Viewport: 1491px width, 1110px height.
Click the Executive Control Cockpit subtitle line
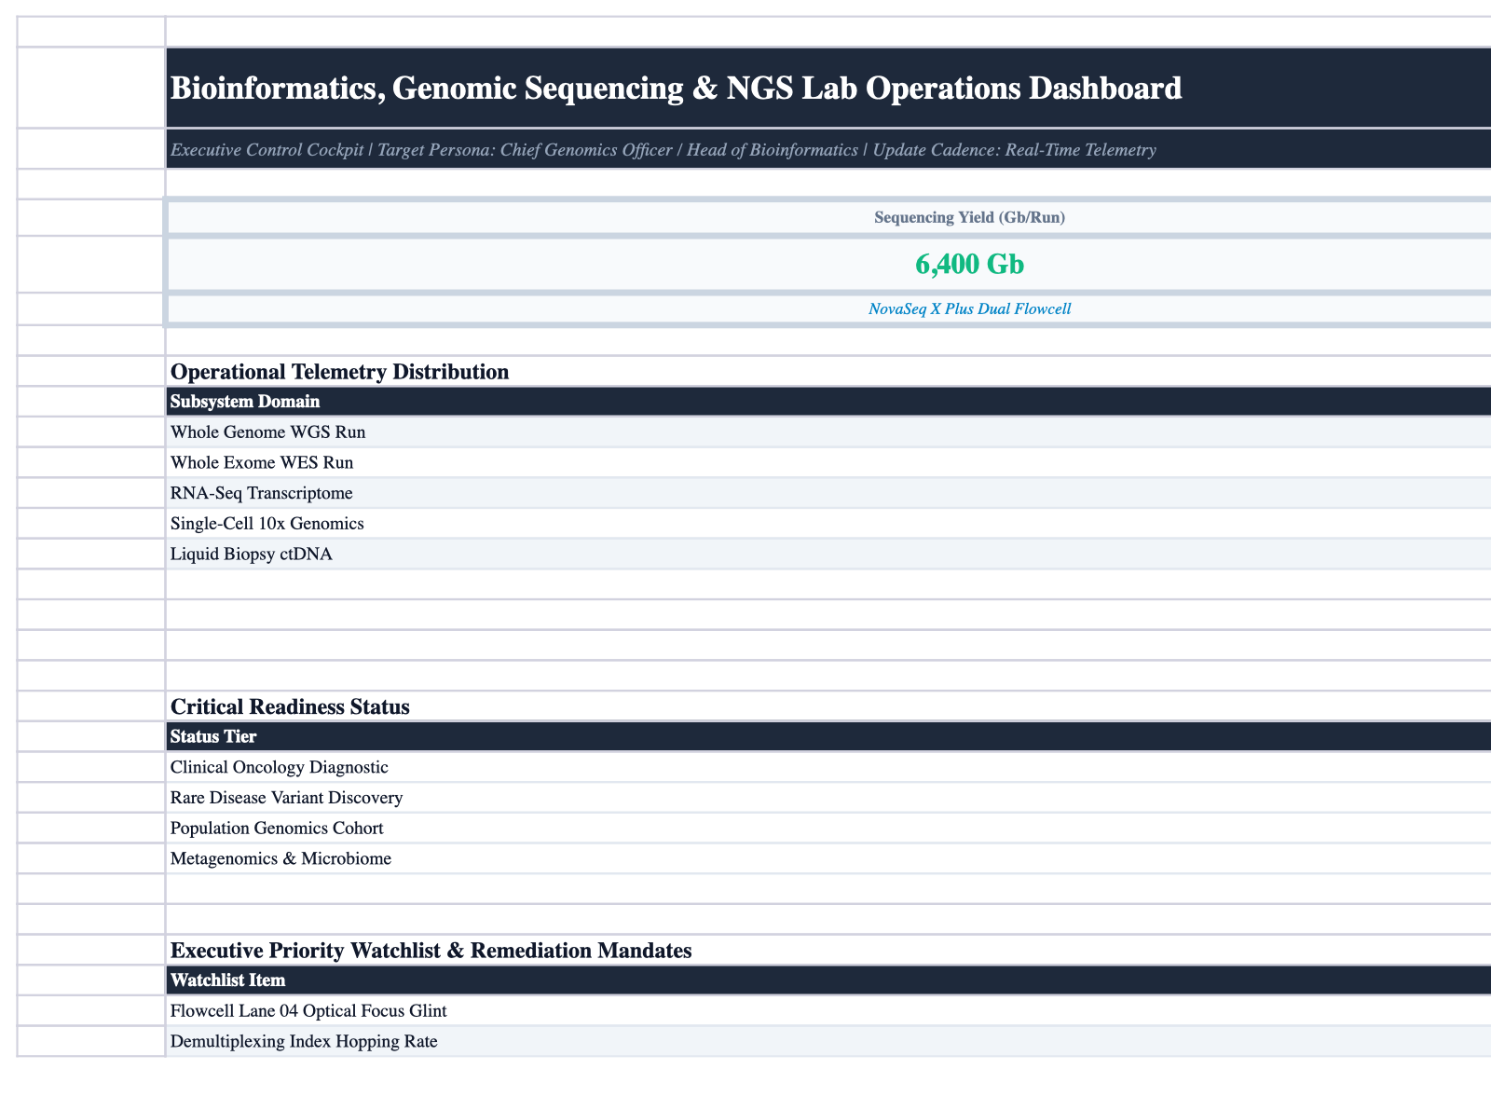pos(663,150)
